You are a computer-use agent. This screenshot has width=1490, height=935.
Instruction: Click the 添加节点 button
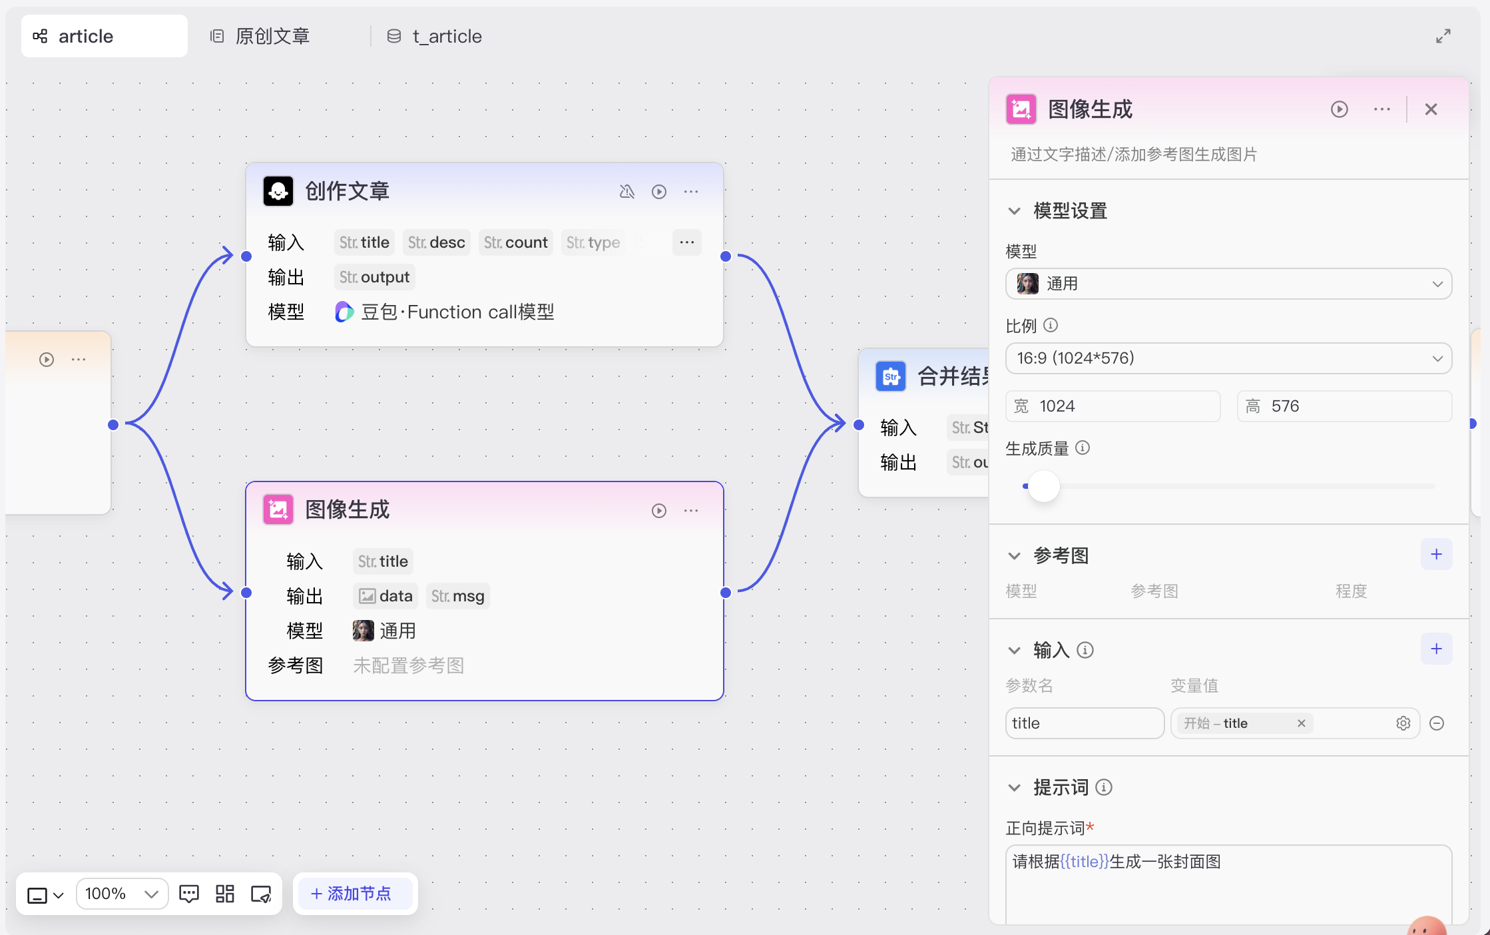tap(352, 894)
